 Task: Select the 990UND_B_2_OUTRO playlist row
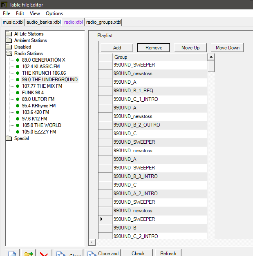pos(137,125)
